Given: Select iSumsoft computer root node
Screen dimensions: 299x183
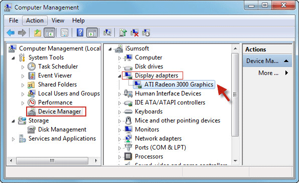Looking at the screenshot, I should click(137, 48).
